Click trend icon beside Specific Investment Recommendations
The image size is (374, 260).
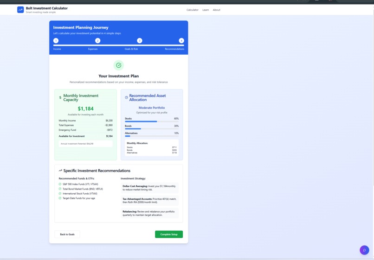click(x=60, y=171)
